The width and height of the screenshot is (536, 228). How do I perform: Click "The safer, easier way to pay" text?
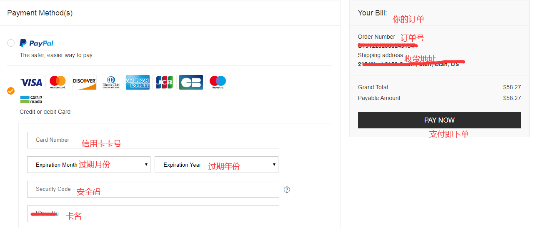point(56,55)
